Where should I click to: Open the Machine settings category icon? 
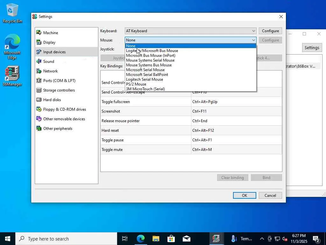pos(39,33)
